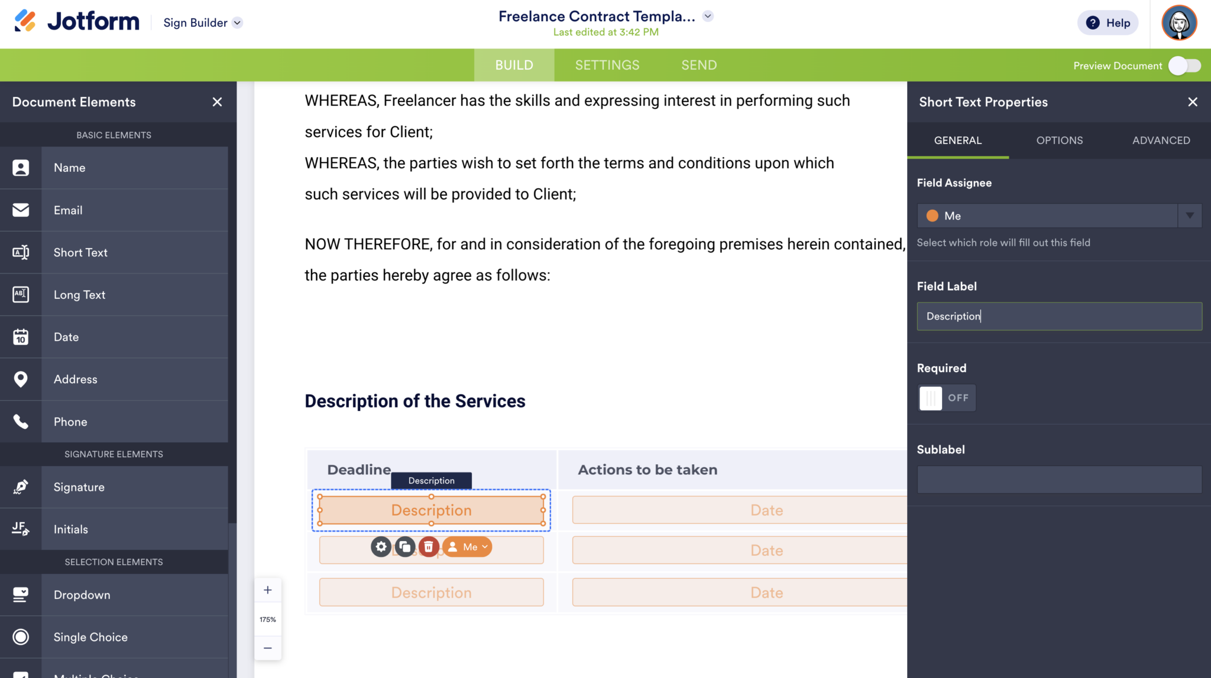Open settings gear on selected Description field

pos(380,546)
